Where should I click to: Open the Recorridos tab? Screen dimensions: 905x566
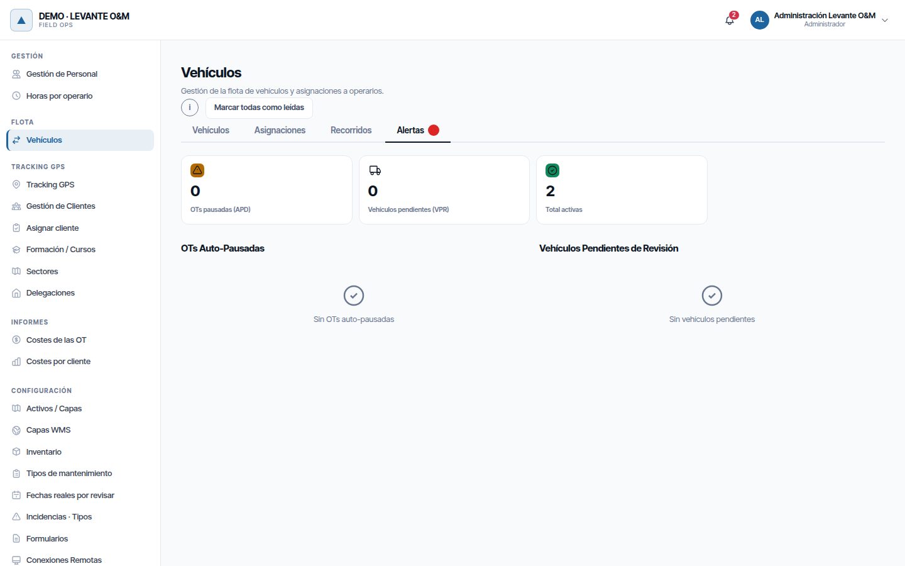pos(351,130)
